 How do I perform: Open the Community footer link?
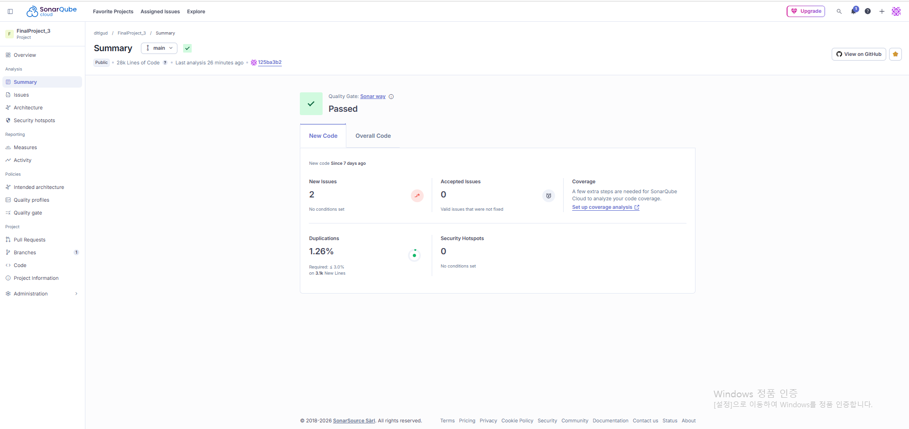pos(575,421)
